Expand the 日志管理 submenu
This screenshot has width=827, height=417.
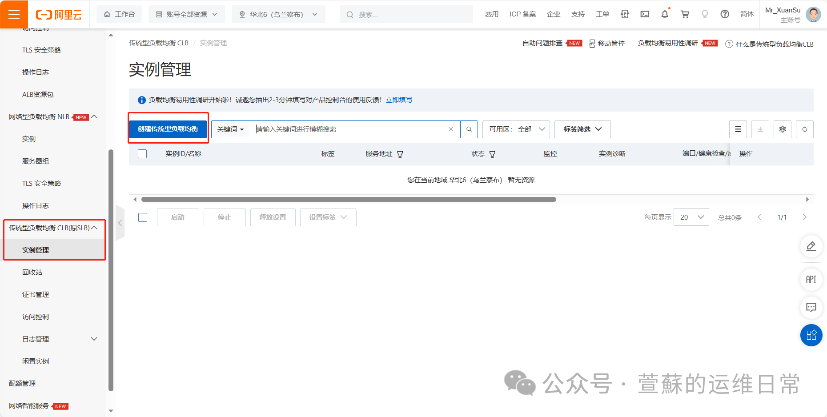(x=94, y=339)
